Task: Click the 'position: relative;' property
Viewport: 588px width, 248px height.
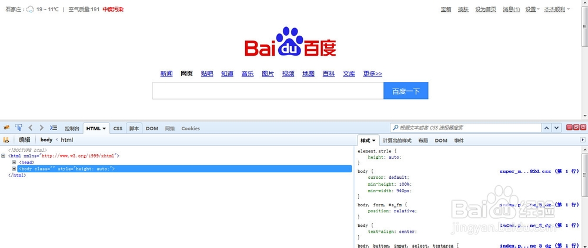Action: pyautogui.click(x=392, y=211)
